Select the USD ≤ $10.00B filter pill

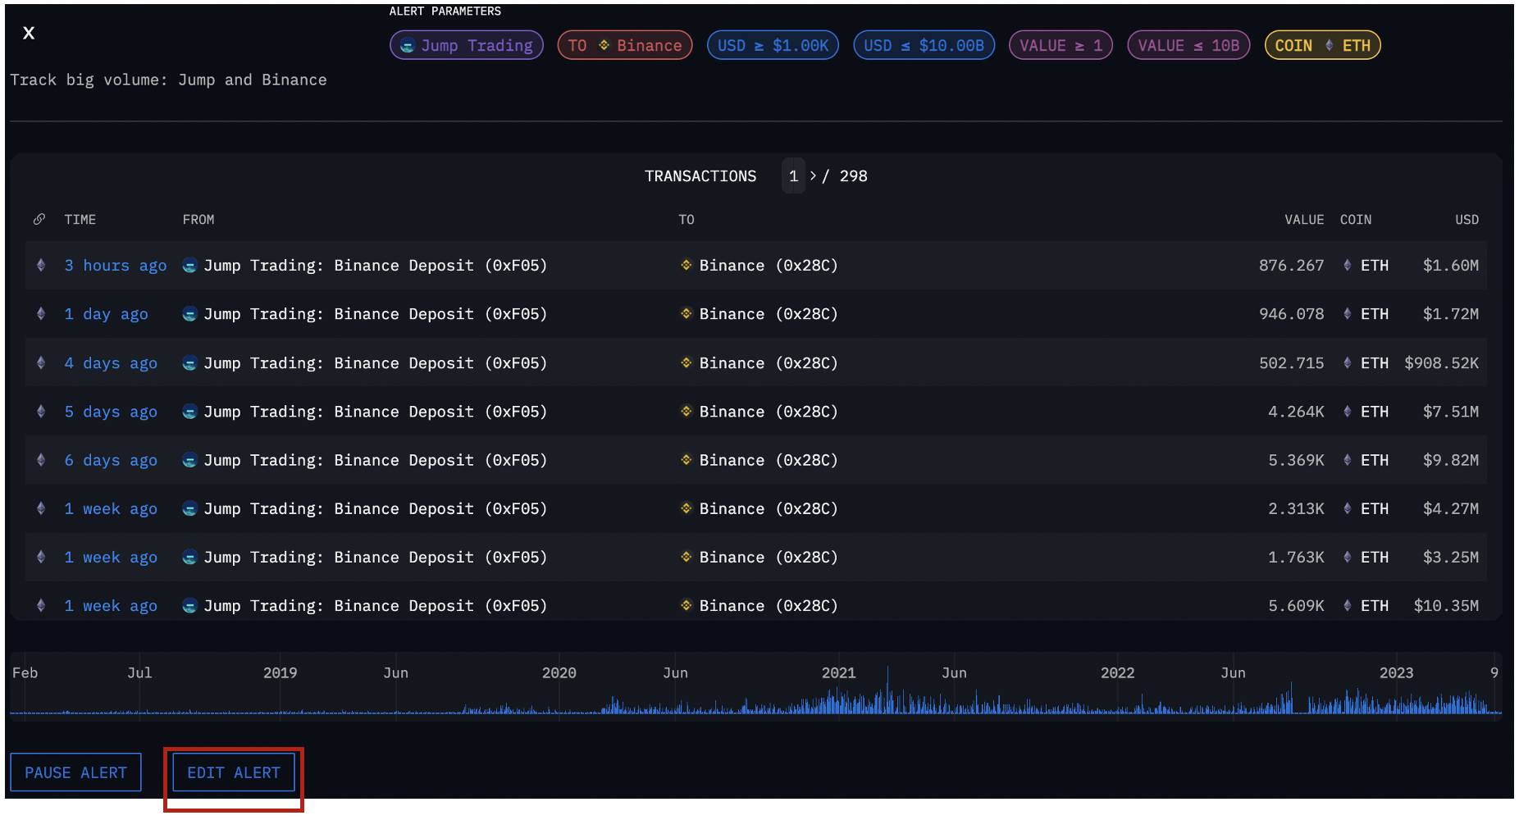pos(924,45)
